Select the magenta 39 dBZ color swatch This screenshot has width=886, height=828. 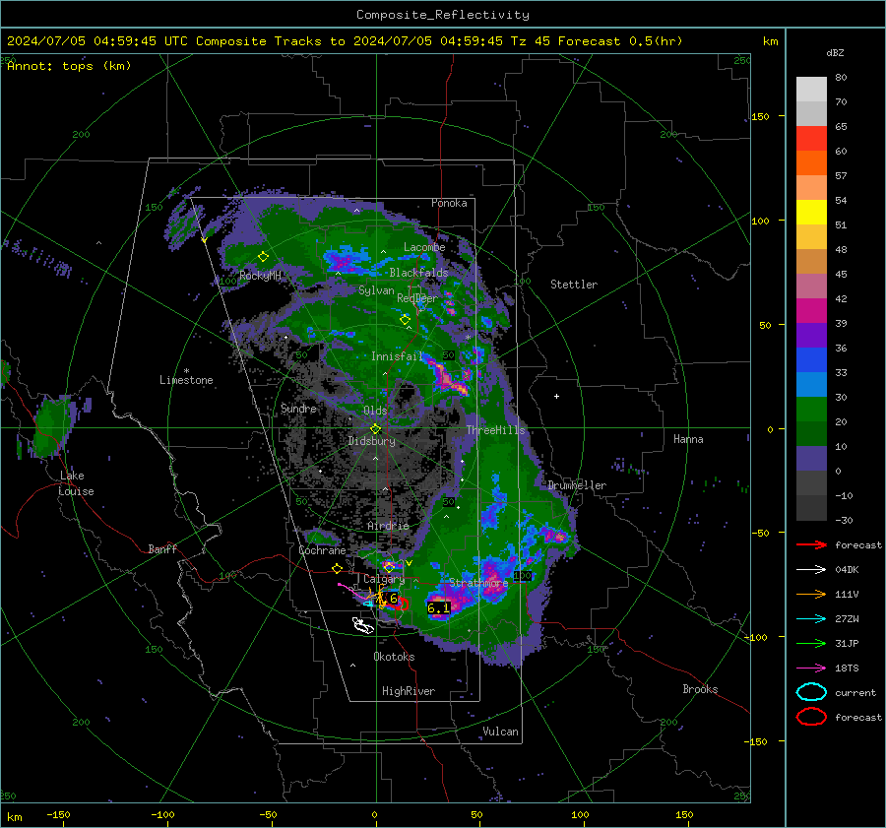click(811, 311)
